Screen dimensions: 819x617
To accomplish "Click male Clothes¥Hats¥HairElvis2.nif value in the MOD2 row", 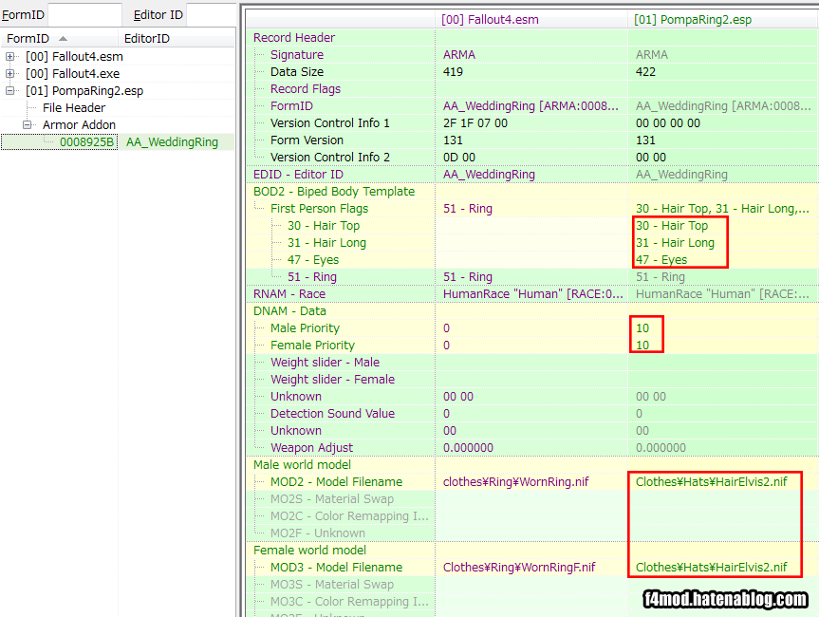I will pyautogui.click(x=711, y=482).
